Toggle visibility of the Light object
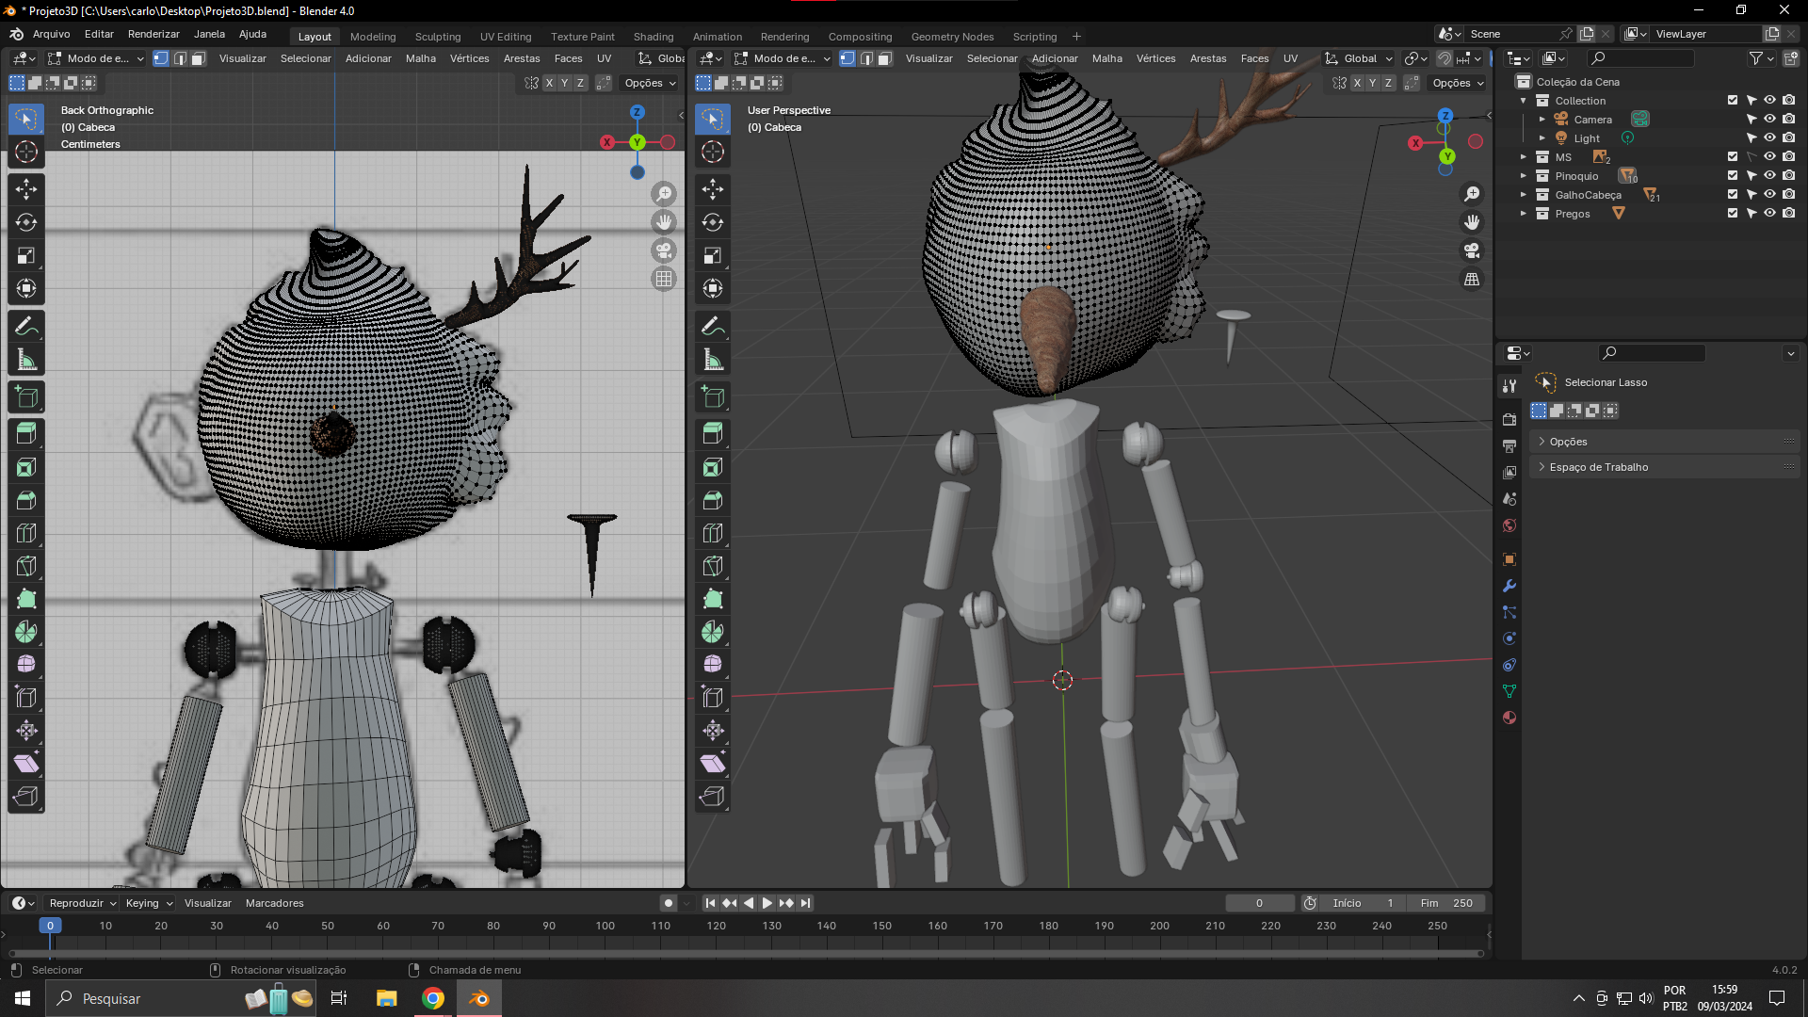 tap(1769, 138)
